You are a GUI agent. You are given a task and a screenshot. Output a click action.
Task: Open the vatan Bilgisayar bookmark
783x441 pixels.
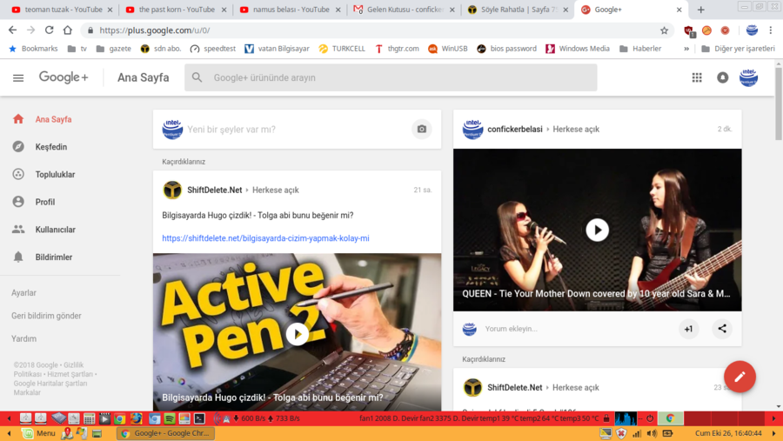278,49
